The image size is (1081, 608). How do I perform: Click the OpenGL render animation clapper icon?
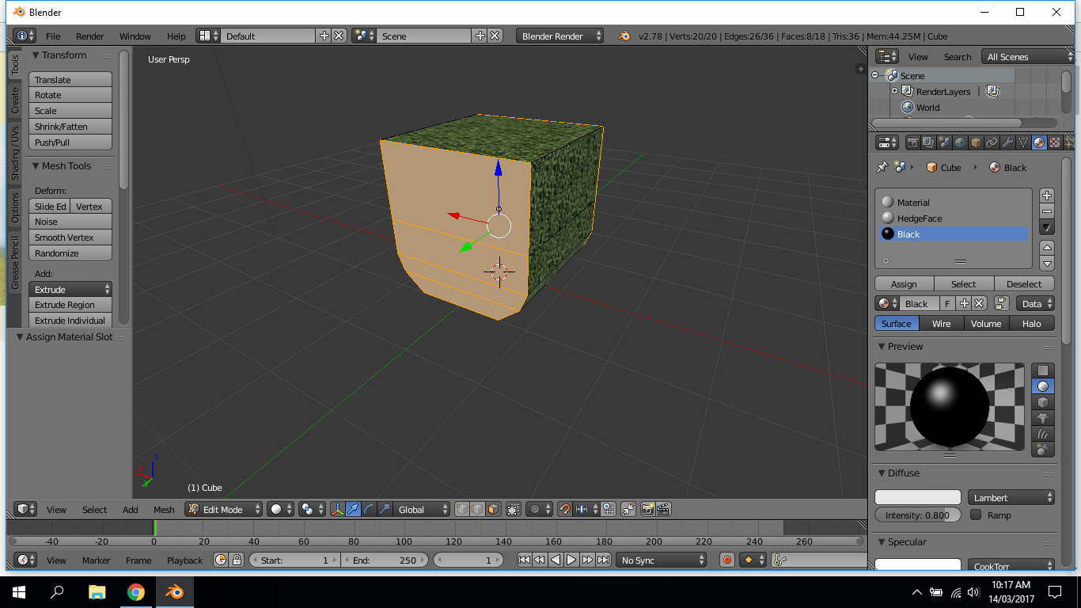[663, 509]
